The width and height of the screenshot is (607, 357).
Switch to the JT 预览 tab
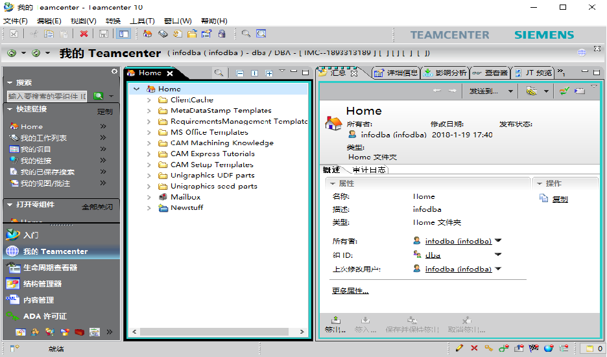pyautogui.click(x=533, y=73)
